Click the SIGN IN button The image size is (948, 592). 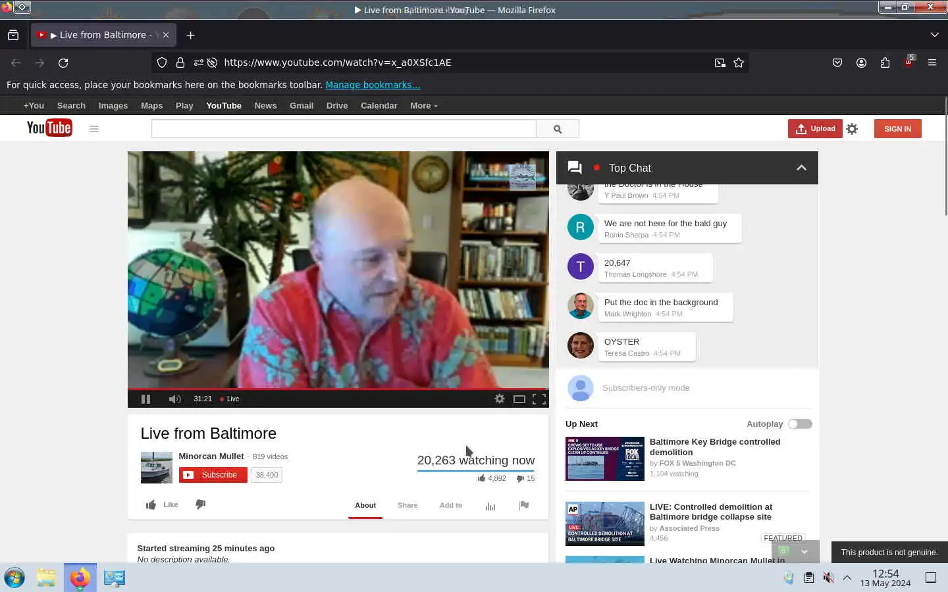[x=897, y=129]
